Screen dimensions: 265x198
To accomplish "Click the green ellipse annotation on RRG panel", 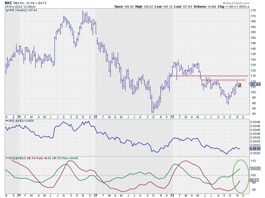I will 241,176.
